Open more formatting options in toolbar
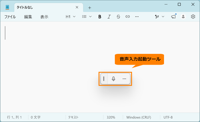The width and height of the screenshot is (200, 122). coord(137,17)
